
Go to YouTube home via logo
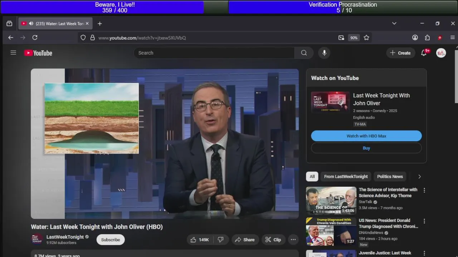38,53
